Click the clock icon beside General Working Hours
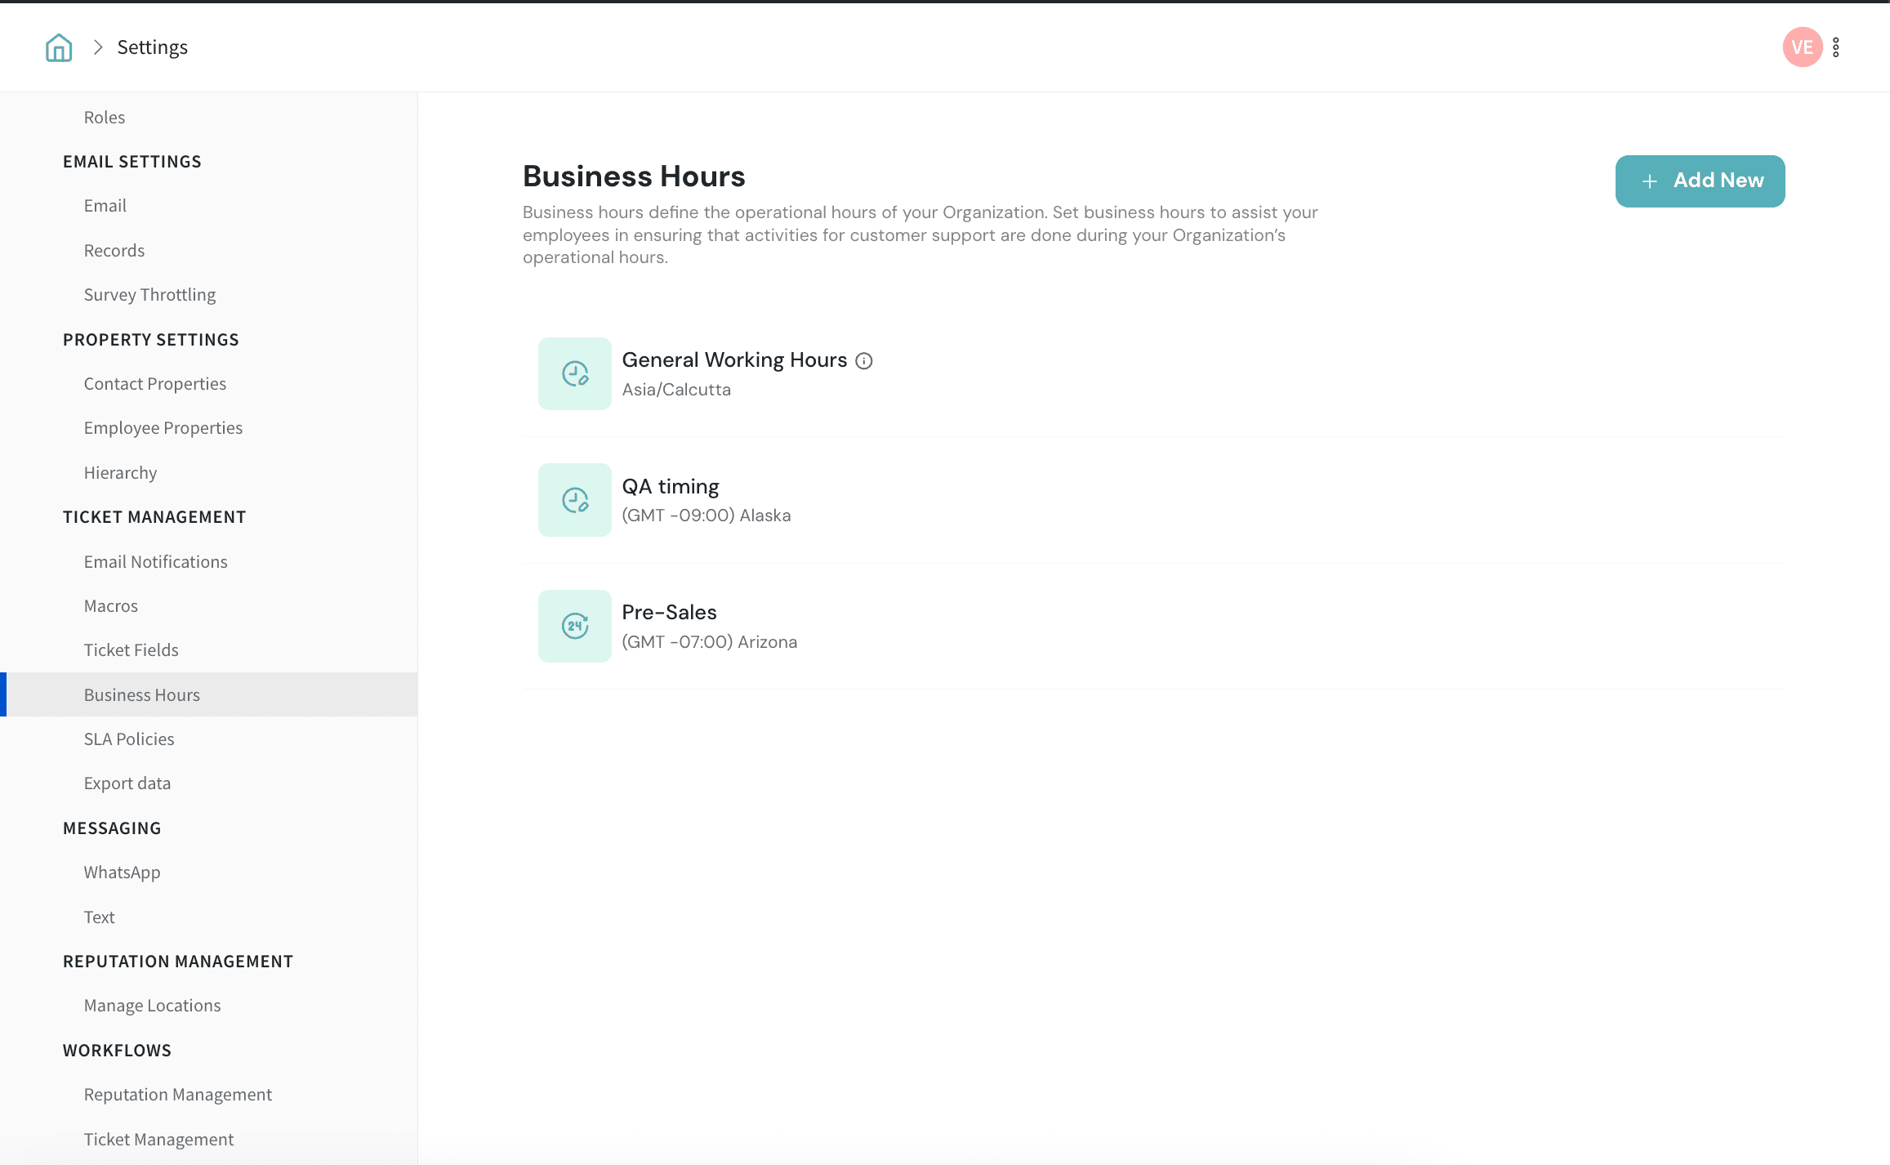The width and height of the screenshot is (1890, 1165). pyautogui.click(x=574, y=373)
